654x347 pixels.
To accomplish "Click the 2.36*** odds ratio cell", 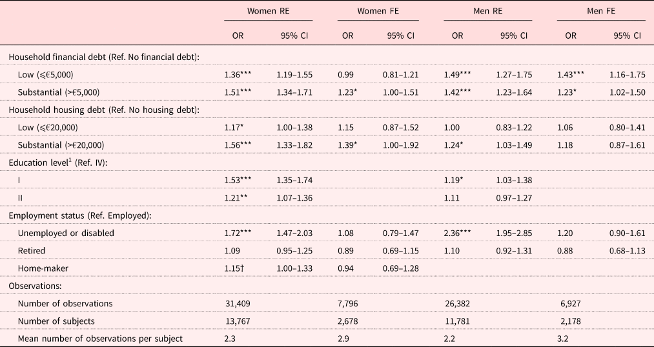I will tap(459, 233).
